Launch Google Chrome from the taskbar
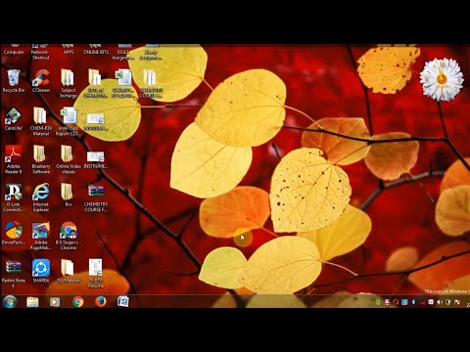Screen dimensions: 470x352 pyautogui.click(x=78, y=302)
